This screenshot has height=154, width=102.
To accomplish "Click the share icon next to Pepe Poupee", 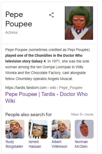I will click(x=51, y=15).
